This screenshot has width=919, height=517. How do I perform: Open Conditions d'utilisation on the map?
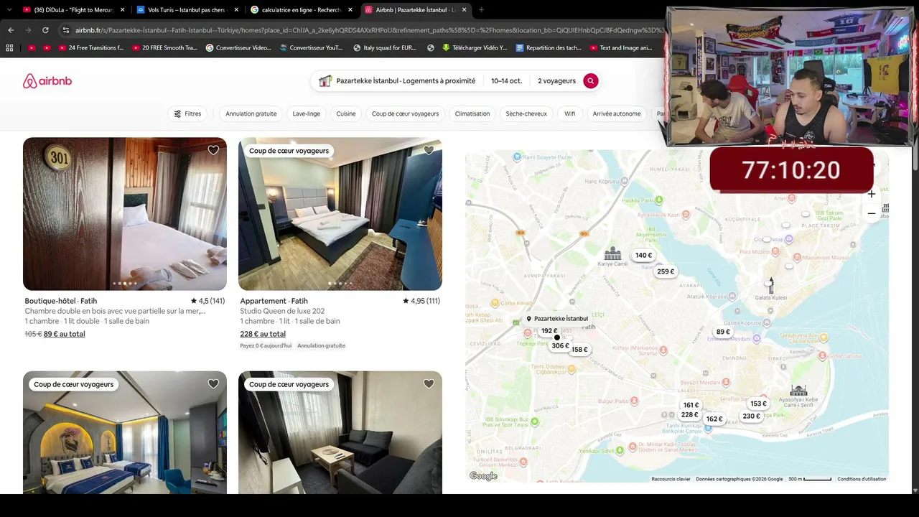(862, 479)
